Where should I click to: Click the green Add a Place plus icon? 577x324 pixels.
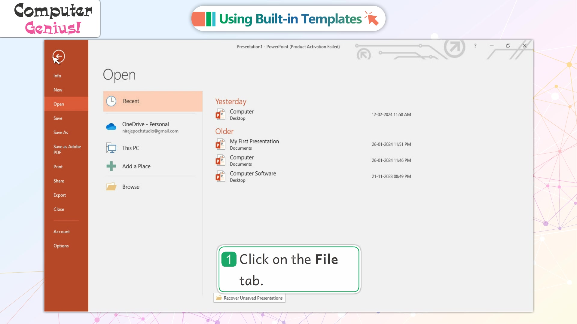pyautogui.click(x=111, y=166)
